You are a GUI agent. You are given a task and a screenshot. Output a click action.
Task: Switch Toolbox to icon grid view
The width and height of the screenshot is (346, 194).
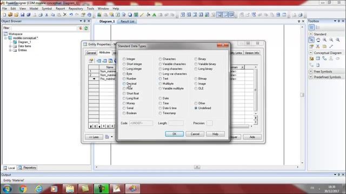[x=311, y=27]
